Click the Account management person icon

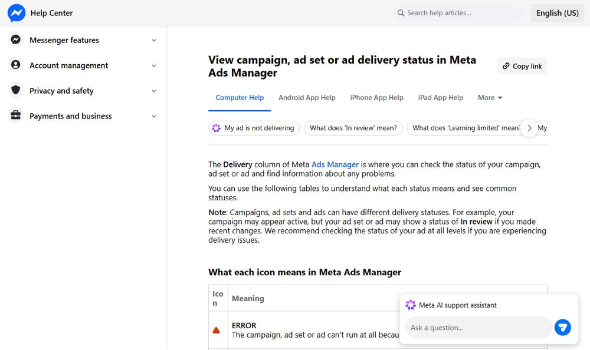pyautogui.click(x=16, y=65)
